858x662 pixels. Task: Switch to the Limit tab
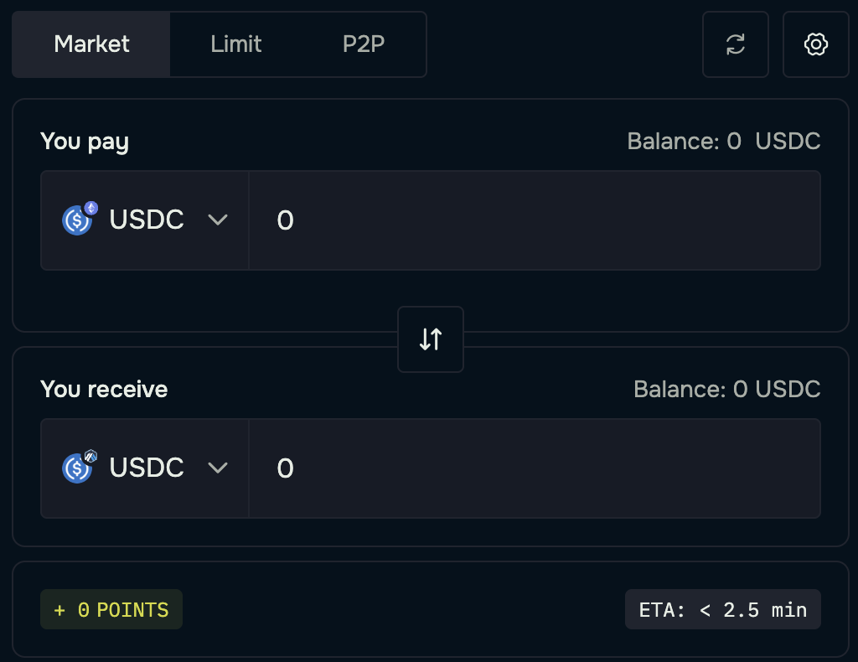(x=236, y=44)
